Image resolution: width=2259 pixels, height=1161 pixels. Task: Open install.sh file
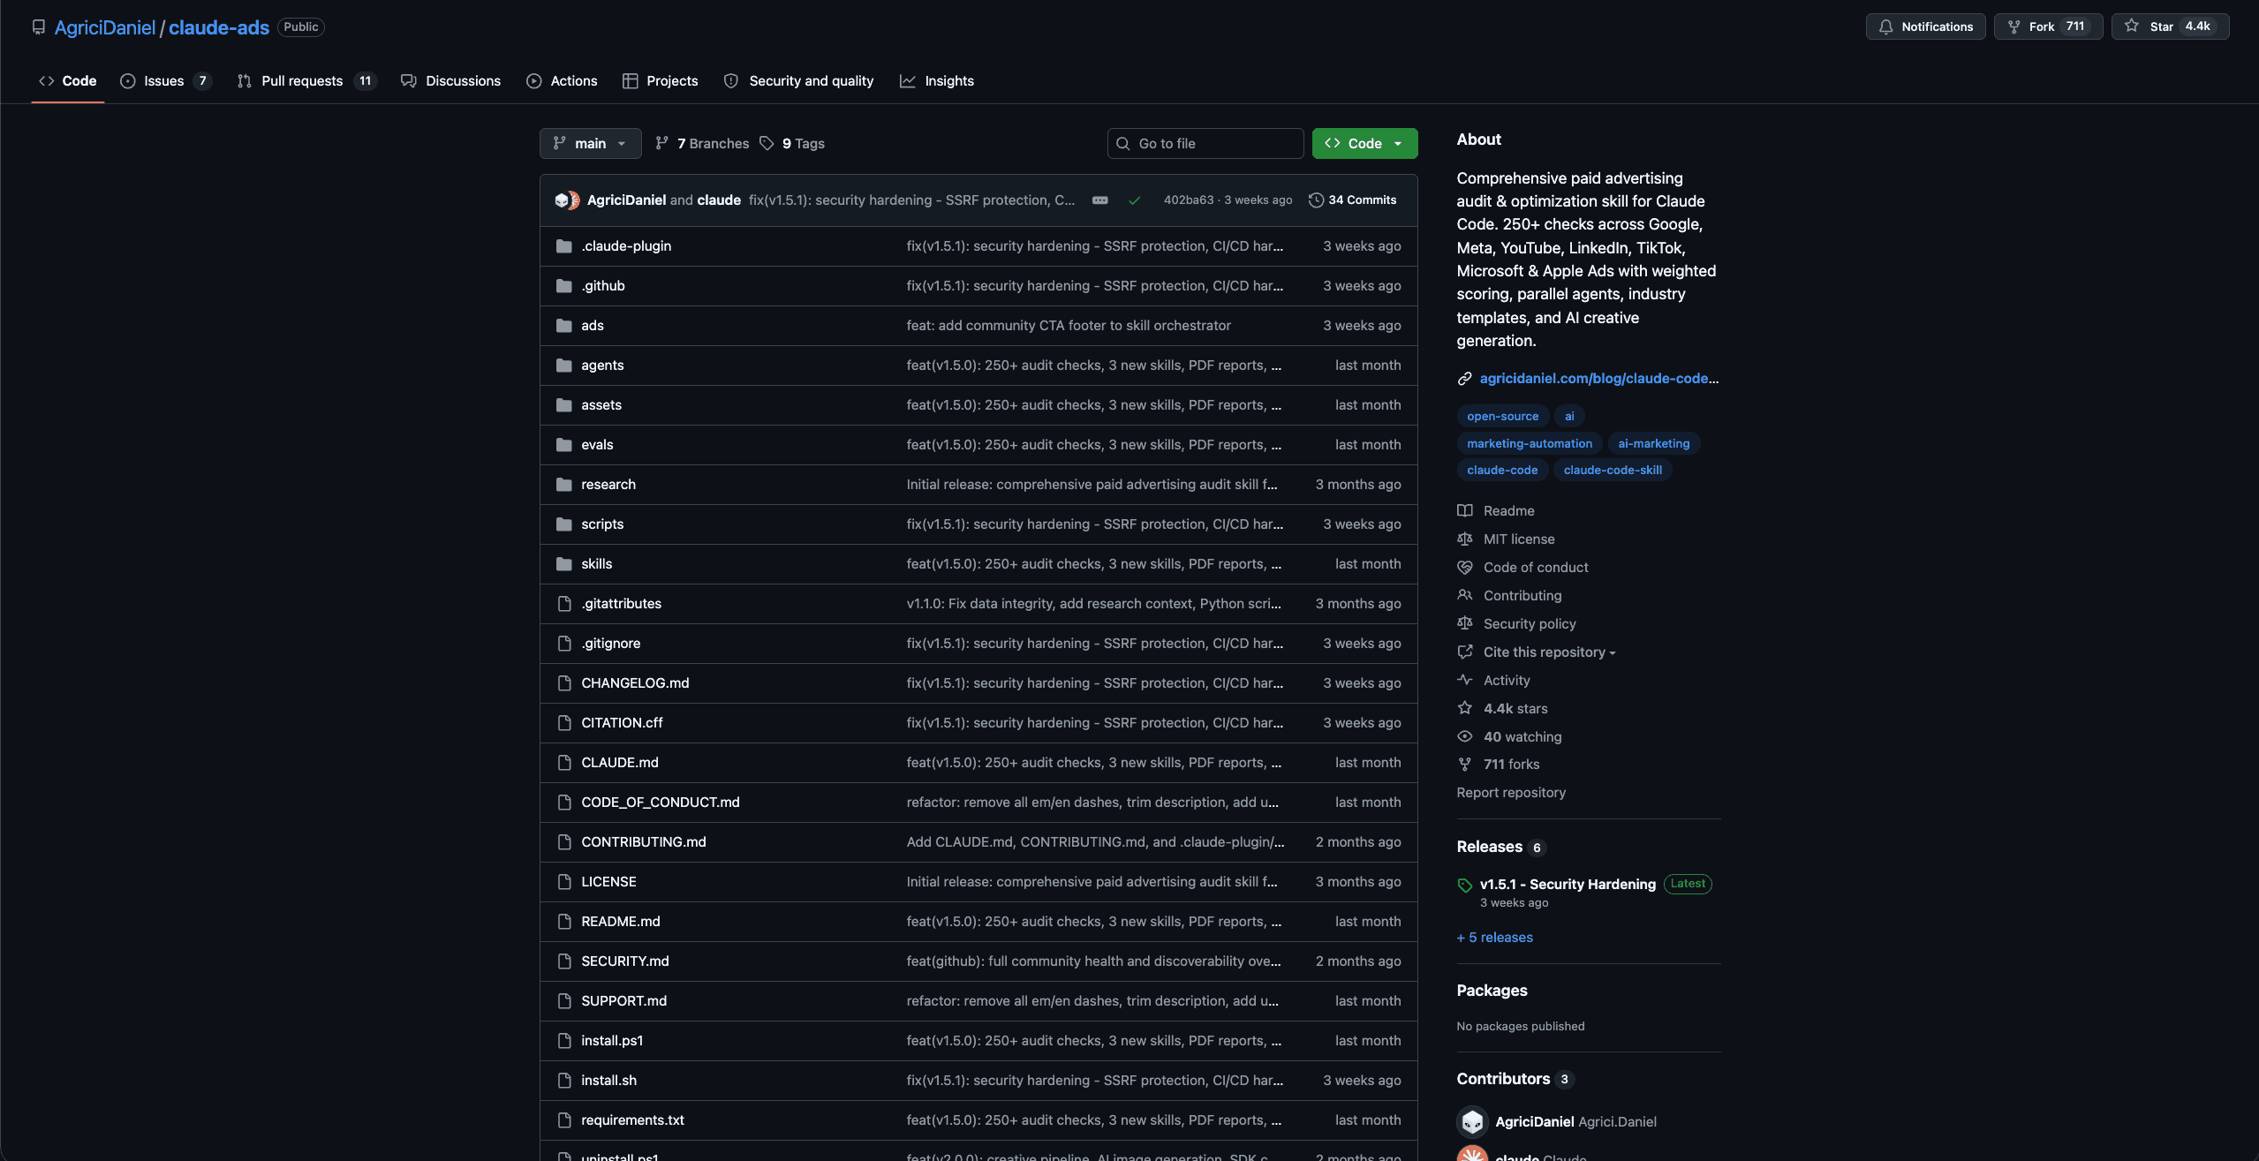(x=608, y=1080)
